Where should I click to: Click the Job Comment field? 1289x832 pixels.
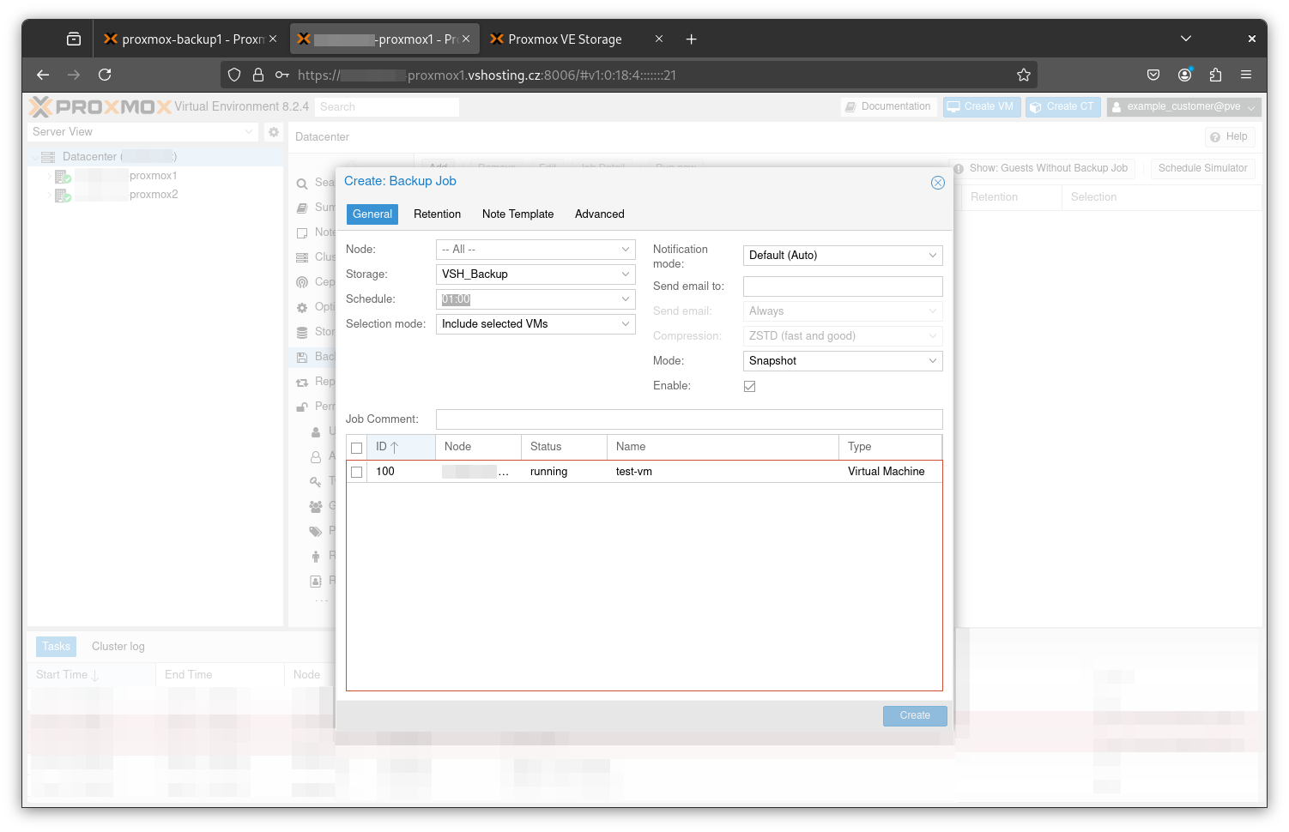[689, 419]
